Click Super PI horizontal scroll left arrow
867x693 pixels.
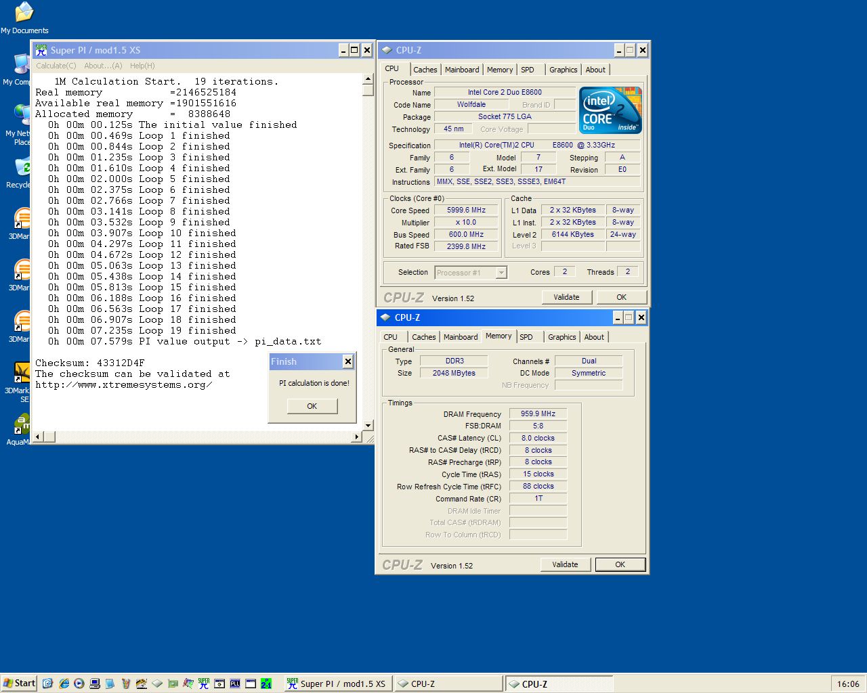[38, 437]
